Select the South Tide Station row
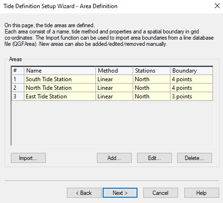 (x=112, y=79)
